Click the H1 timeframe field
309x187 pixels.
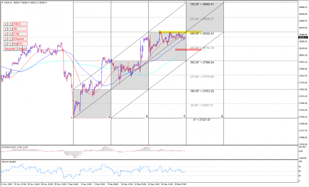(x=22, y=44)
